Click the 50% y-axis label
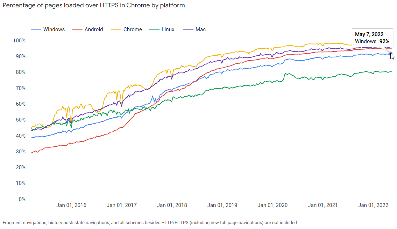This screenshot has width=397, height=229. (x=21, y=120)
